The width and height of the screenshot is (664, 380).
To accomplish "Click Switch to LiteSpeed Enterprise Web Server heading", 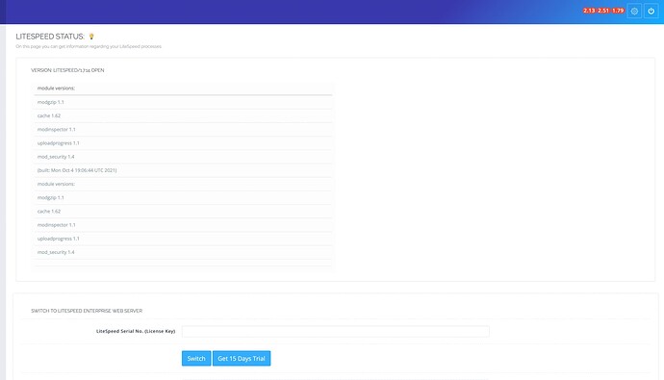I will point(87,311).
